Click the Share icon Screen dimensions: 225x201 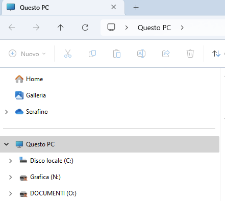[166, 54]
